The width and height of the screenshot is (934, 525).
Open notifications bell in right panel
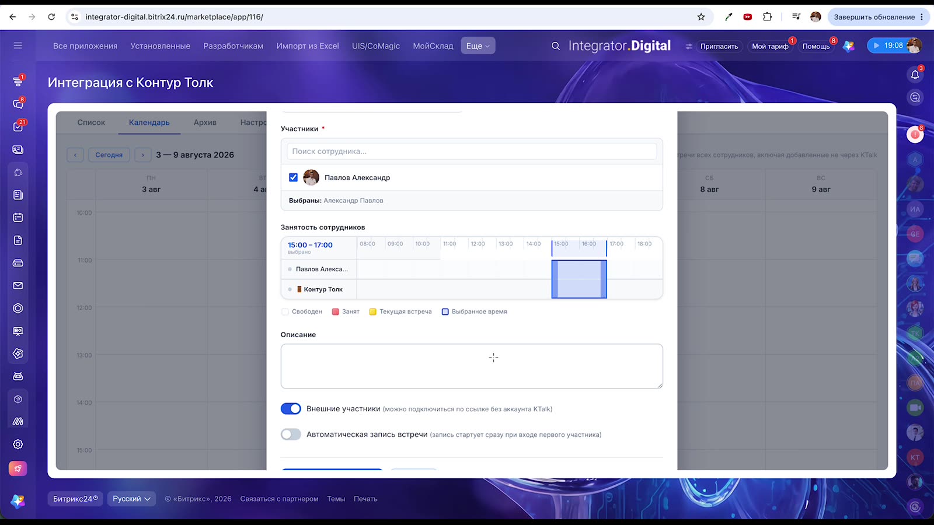tap(915, 74)
